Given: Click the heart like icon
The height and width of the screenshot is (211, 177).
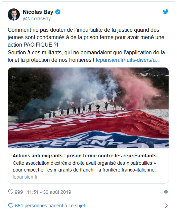Looking at the screenshot, I should pos(11,192).
